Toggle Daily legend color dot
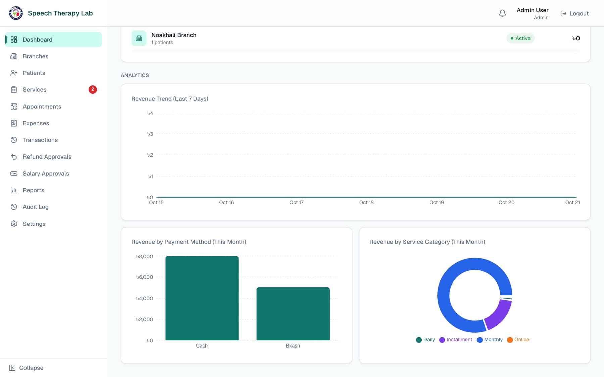This screenshot has width=604, height=377. point(419,340)
